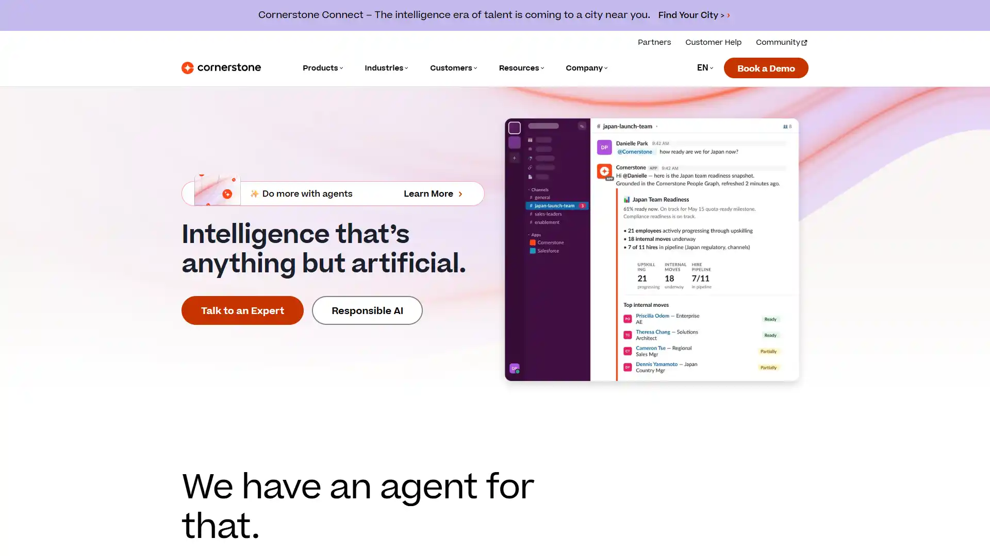Viewport: 990px width, 556px height.
Task: Click the decorative thumbnail in the agents pill
Action: pos(217,190)
